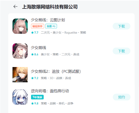
Task: Open 少女前线2：追放（PC测试服）title
Action: [x=56, y=71]
